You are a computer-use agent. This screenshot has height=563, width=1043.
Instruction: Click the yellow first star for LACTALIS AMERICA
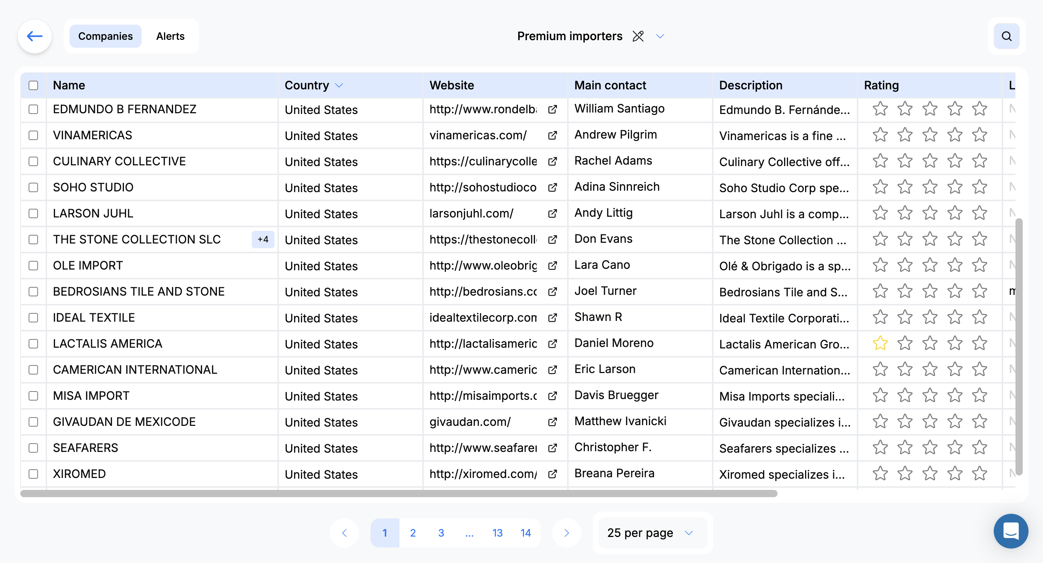880,343
